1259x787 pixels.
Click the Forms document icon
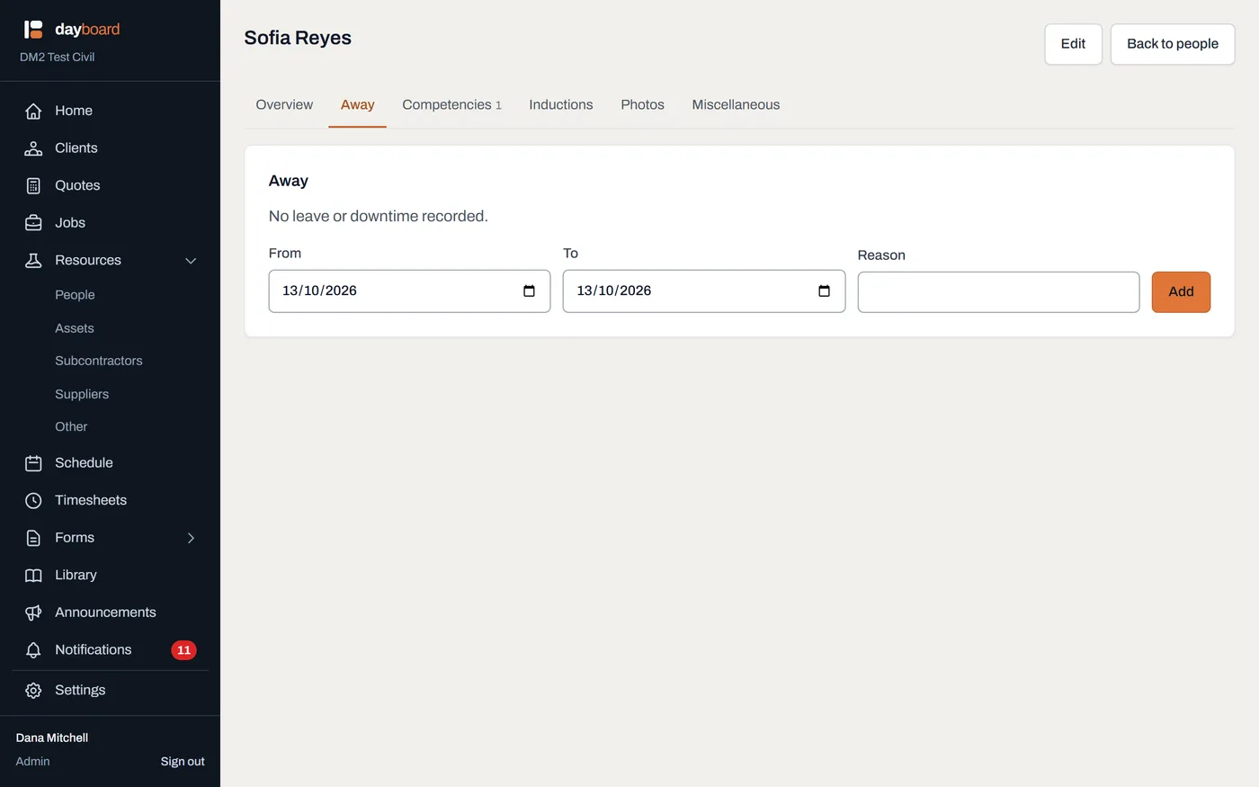click(x=33, y=538)
